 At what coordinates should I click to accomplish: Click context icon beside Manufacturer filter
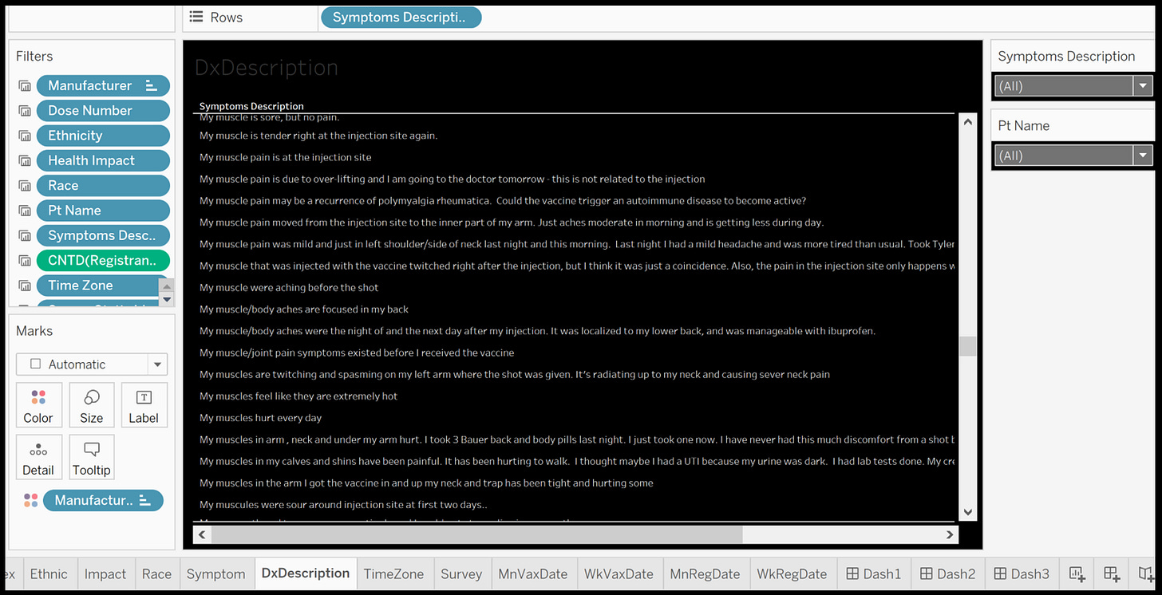[25, 86]
